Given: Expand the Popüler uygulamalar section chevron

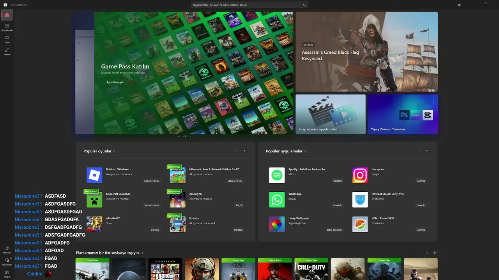Looking at the screenshot, I should point(305,151).
